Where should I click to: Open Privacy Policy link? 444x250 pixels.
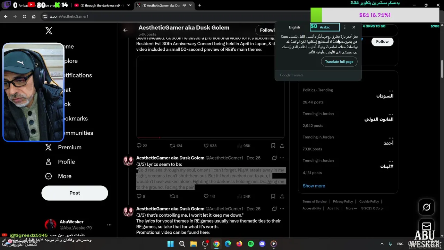click(343, 201)
